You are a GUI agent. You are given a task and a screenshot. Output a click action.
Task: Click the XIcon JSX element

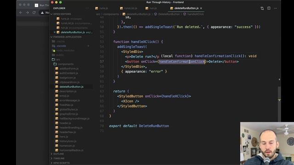click(130, 101)
